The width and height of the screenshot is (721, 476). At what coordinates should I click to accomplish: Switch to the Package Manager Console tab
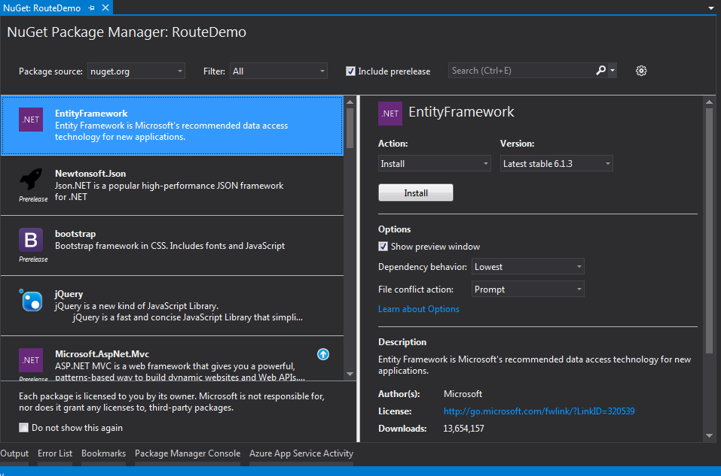[x=188, y=453]
